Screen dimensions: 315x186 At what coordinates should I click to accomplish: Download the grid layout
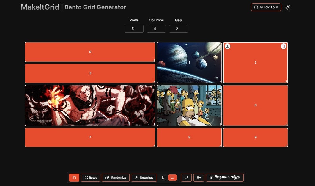click(x=144, y=178)
